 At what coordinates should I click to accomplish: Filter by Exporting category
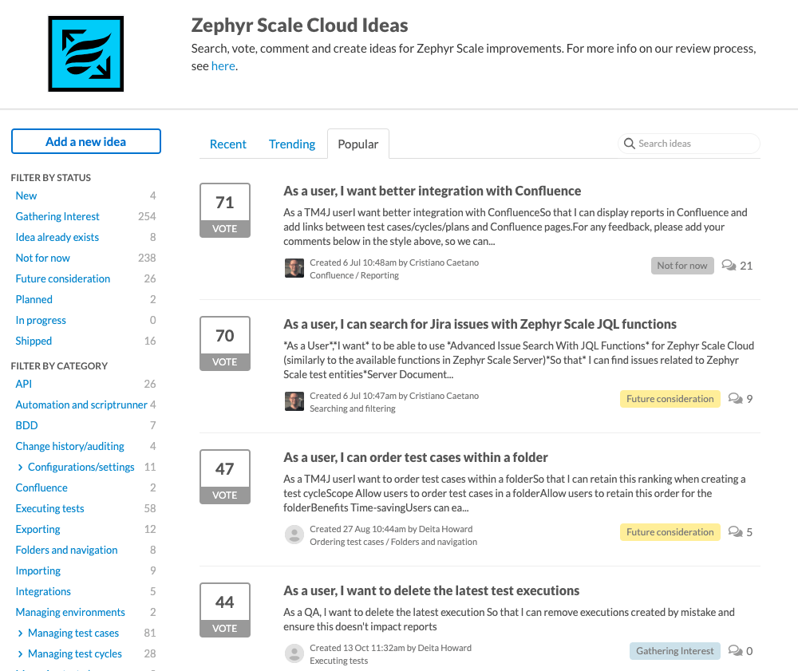[38, 530]
